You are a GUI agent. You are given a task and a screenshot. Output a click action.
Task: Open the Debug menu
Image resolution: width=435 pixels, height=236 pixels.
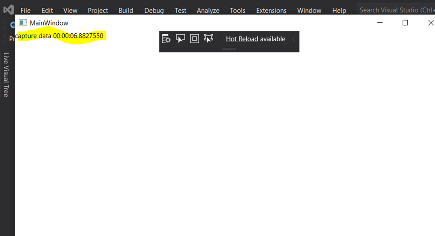click(154, 10)
